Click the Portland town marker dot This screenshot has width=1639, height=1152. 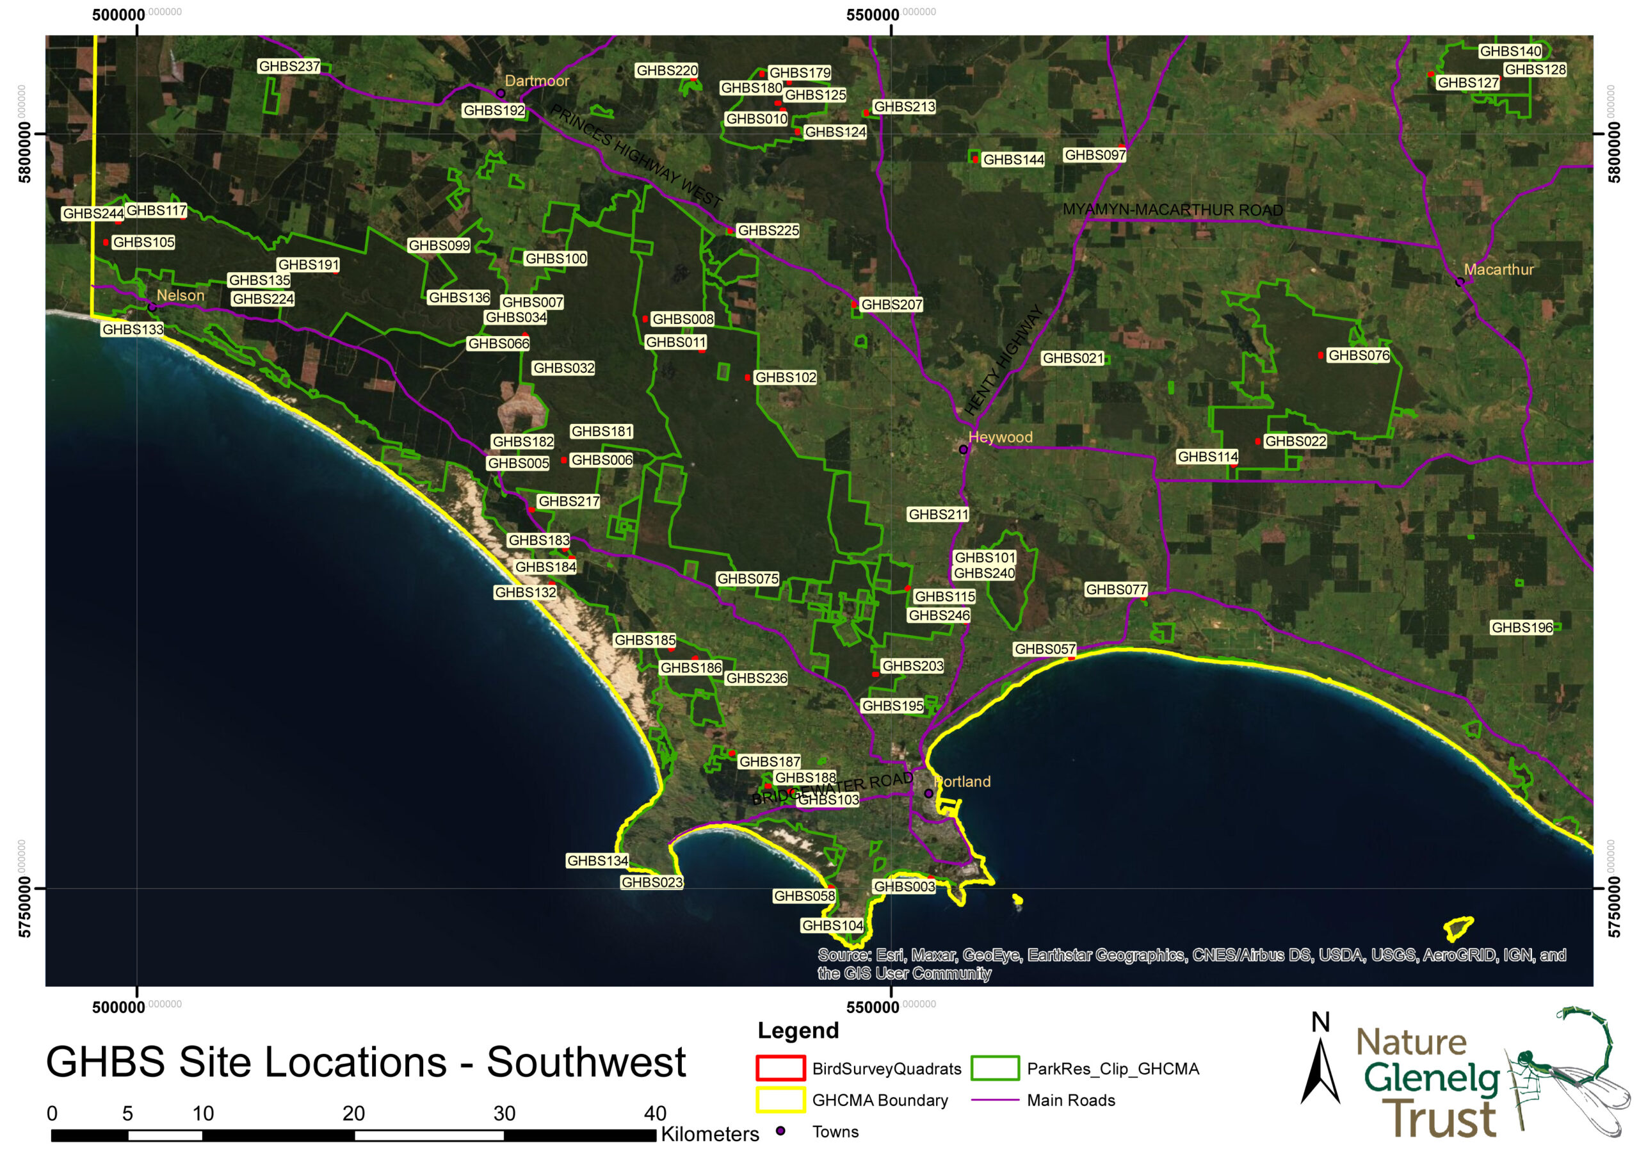click(x=929, y=793)
